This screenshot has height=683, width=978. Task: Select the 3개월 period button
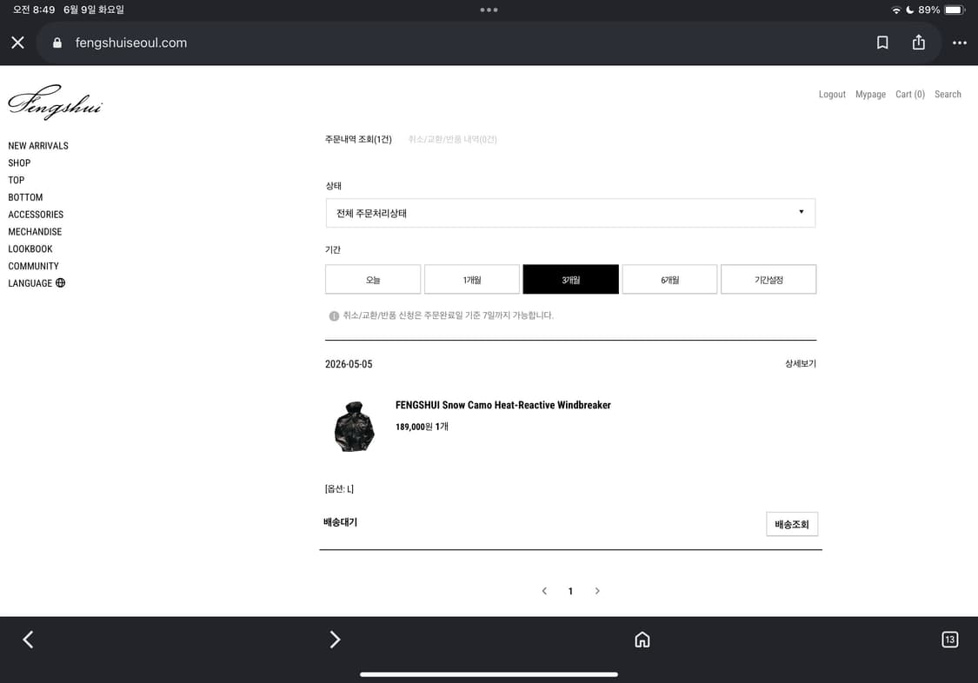[570, 279]
